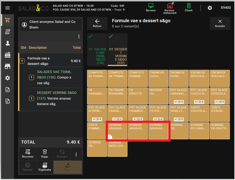Add POT GLACE CHOCO B tile
The image size is (235, 180).
(x=199, y=96)
